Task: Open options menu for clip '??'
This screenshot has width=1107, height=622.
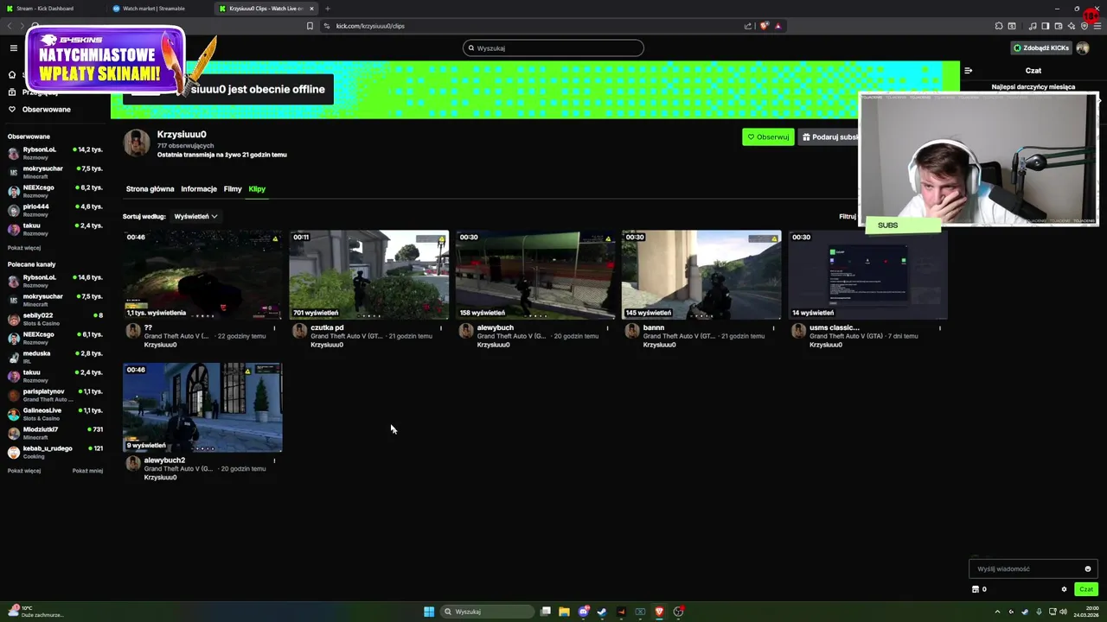Action: [x=274, y=328]
